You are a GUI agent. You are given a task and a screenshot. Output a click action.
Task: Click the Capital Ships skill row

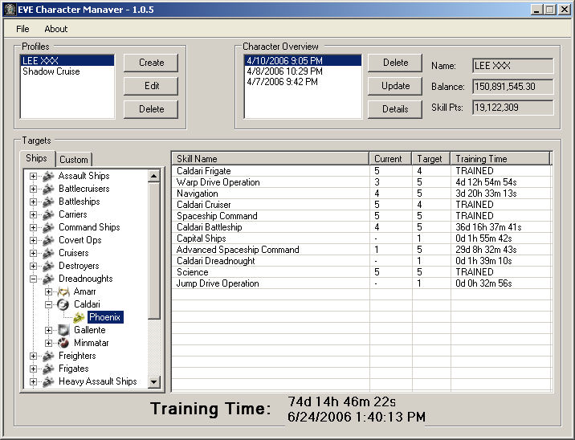point(361,238)
